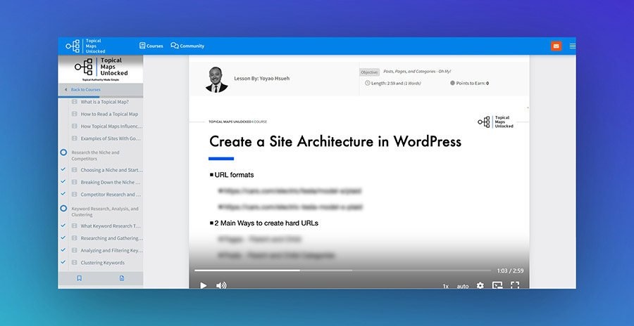Click the orange mail envelope icon
The image size is (634, 326).
556,46
